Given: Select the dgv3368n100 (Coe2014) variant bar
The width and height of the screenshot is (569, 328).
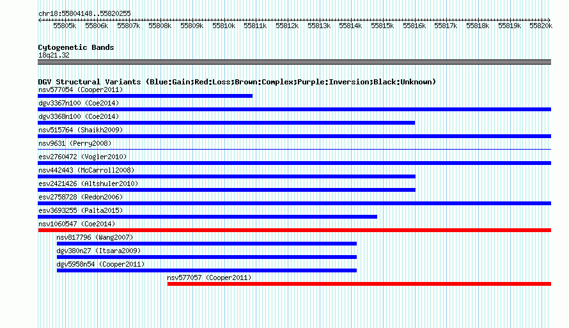Looking at the screenshot, I should click(x=226, y=123).
